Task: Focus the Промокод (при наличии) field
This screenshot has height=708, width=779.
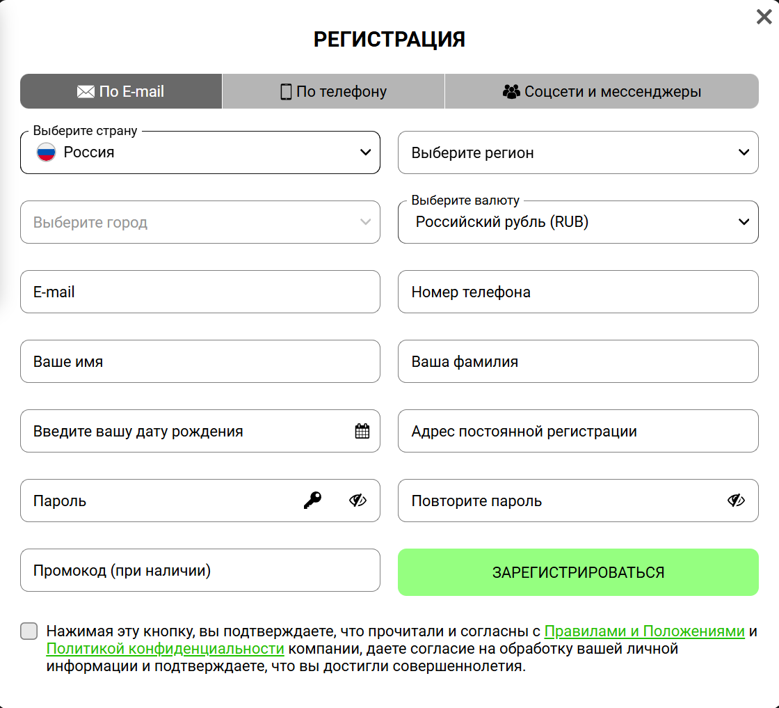Action: (x=200, y=571)
